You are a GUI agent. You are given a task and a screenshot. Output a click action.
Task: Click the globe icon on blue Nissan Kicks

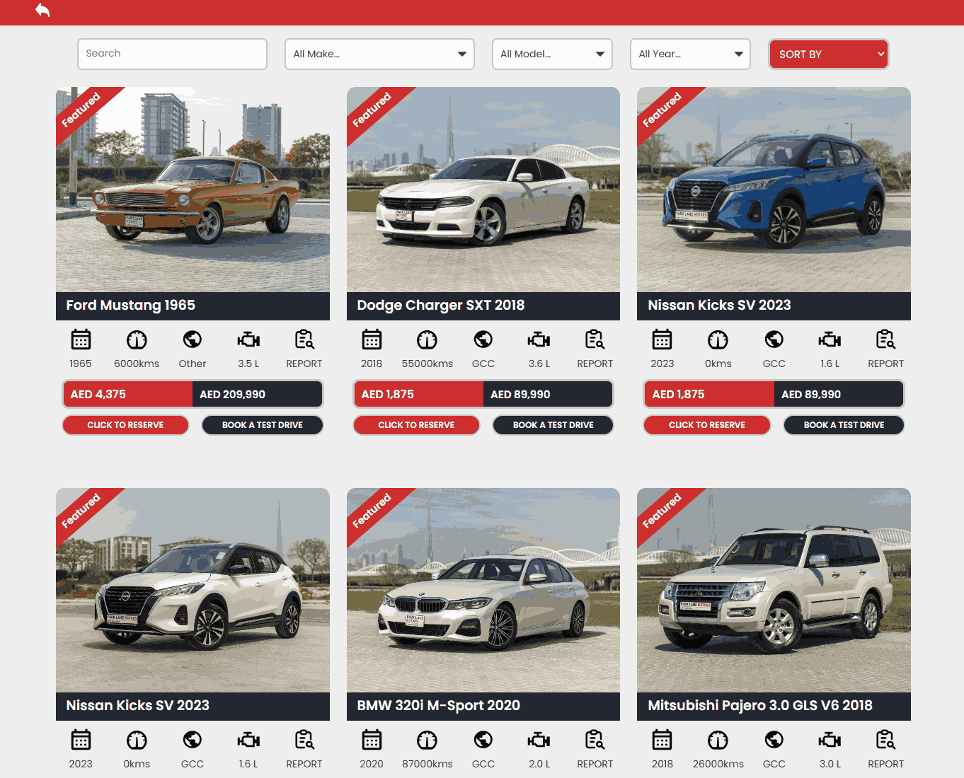[774, 339]
